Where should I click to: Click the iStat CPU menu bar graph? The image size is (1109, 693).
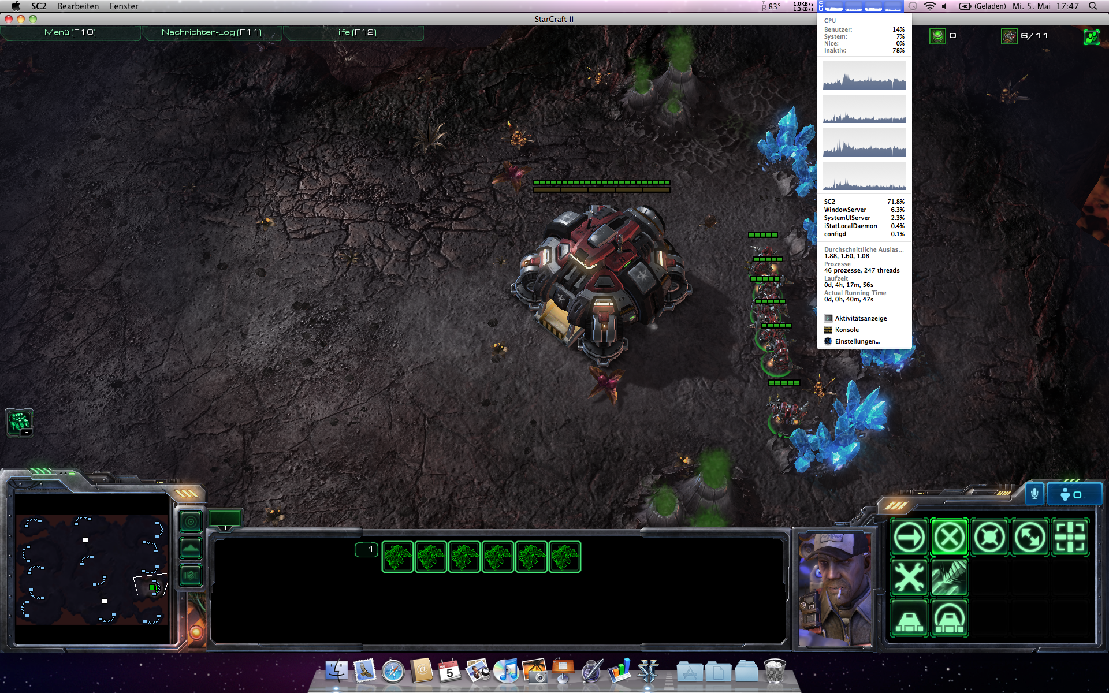pos(861,6)
